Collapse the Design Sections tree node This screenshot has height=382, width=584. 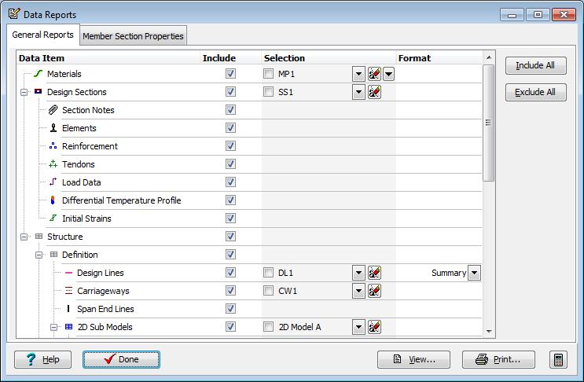pyautogui.click(x=24, y=92)
